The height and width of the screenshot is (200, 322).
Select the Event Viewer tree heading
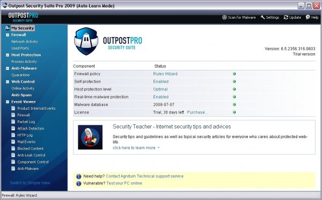tap(24, 102)
